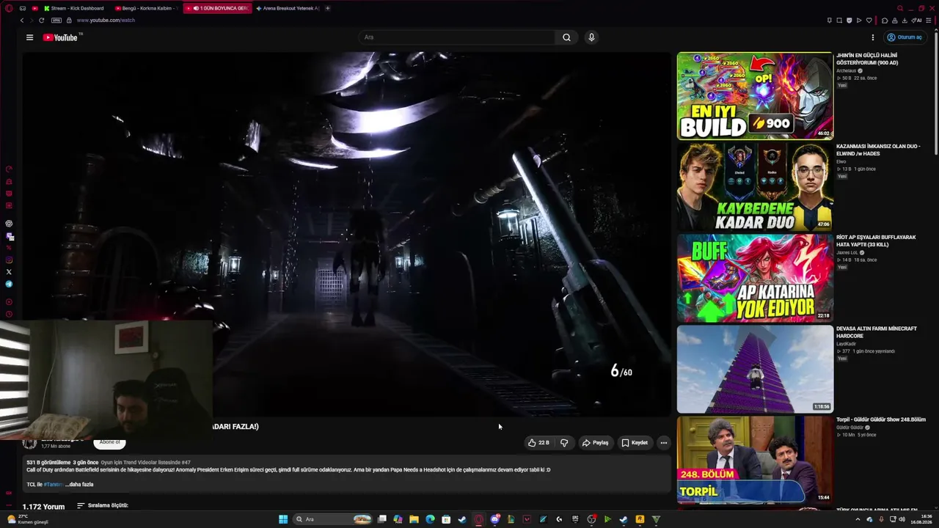Open the taskbar clock and date
This screenshot has height=528, width=939.
(x=921, y=519)
